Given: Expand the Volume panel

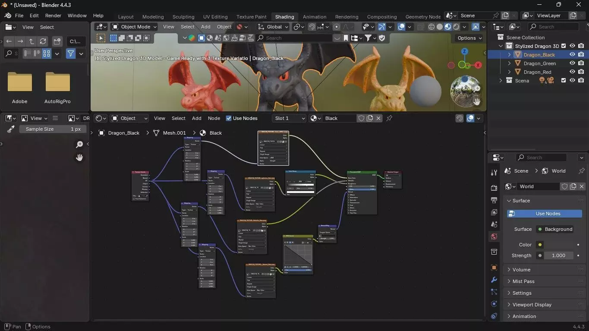Looking at the screenshot, I should [544, 270].
